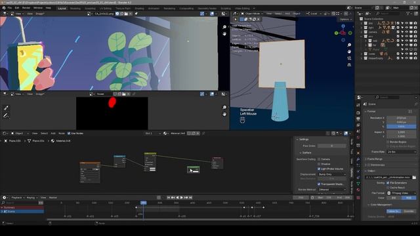Switch to the Compositing workspace tab
Image resolution: width=420 pixels, height=236 pixels.
coord(186,9)
